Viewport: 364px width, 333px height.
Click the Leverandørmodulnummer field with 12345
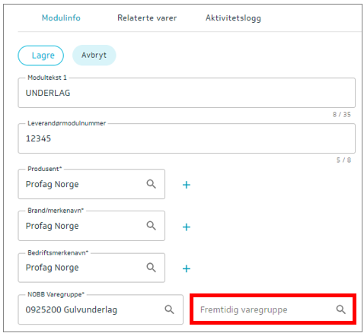pos(187,138)
